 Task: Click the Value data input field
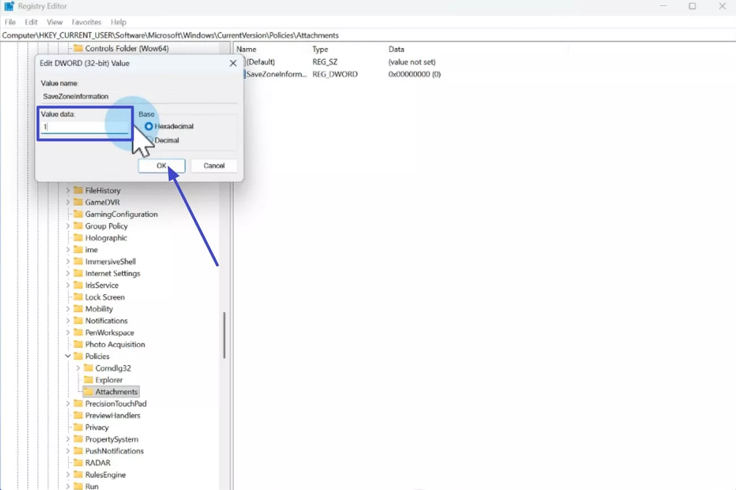point(84,126)
